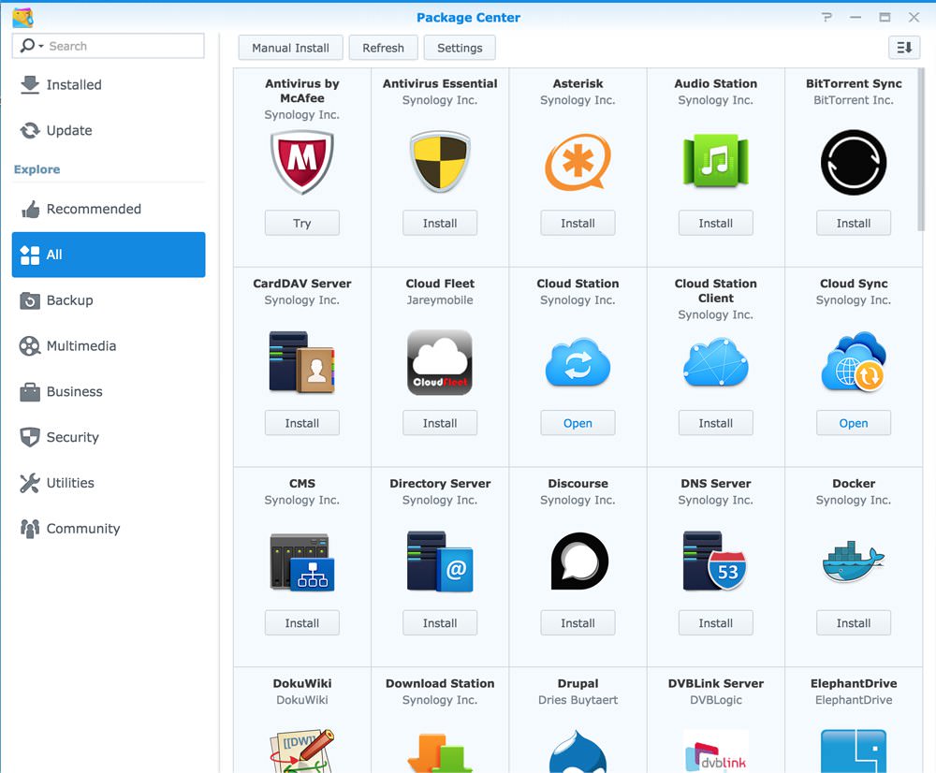Install Cloud Station Client
936x773 pixels.
(716, 423)
